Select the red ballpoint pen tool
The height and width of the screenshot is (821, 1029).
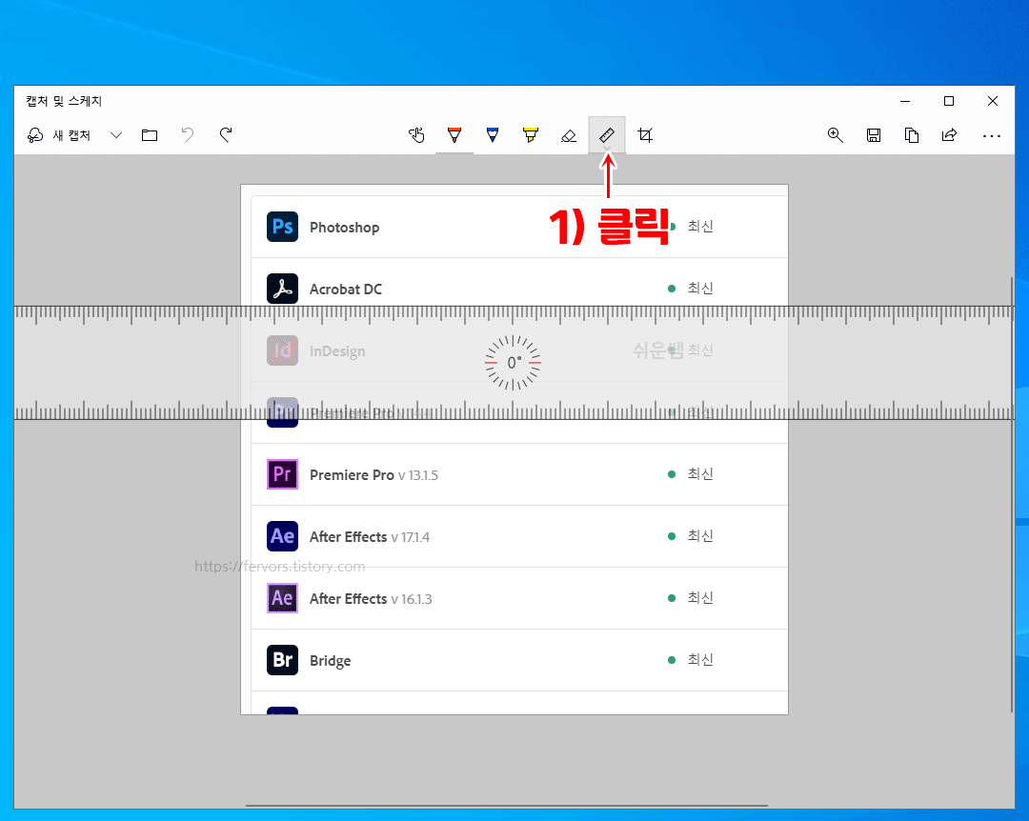coord(454,135)
